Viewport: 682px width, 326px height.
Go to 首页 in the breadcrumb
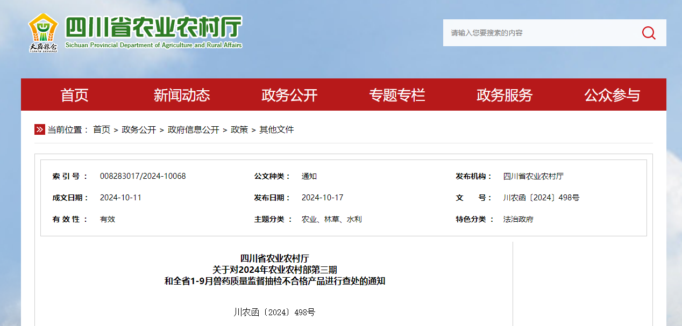102,129
